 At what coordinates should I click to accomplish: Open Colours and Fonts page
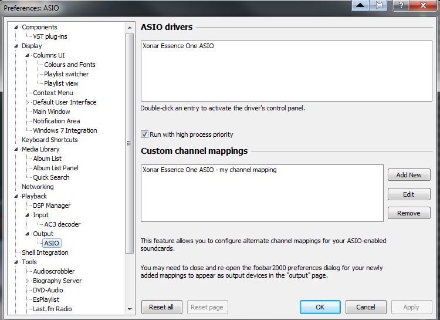coord(70,65)
